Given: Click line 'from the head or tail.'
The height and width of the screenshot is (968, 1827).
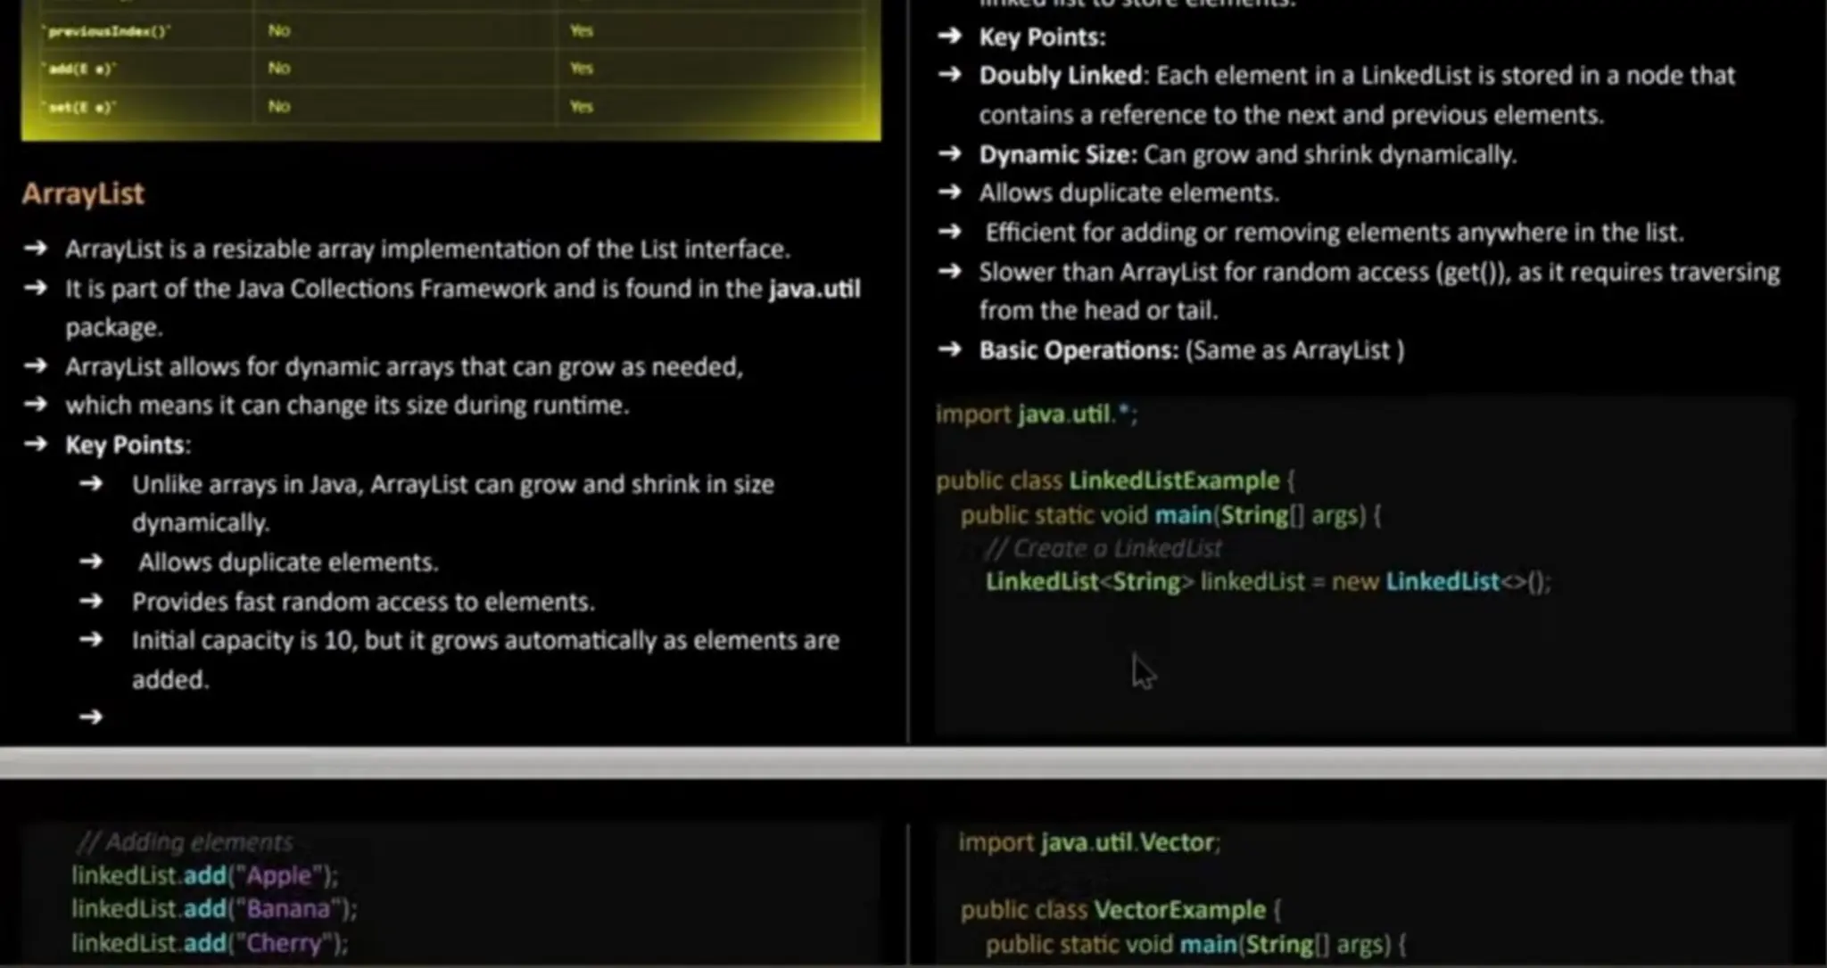Looking at the screenshot, I should click(1098, 311).
